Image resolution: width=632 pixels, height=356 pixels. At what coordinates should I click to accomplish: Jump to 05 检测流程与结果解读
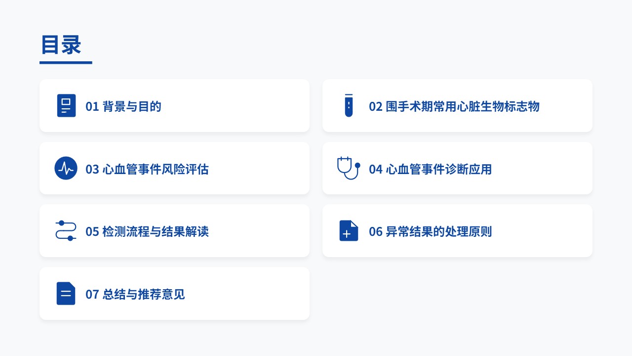pos(147,231)
